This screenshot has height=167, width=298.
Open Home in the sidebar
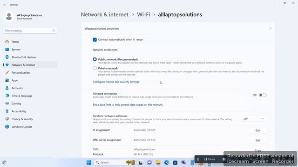30,42
